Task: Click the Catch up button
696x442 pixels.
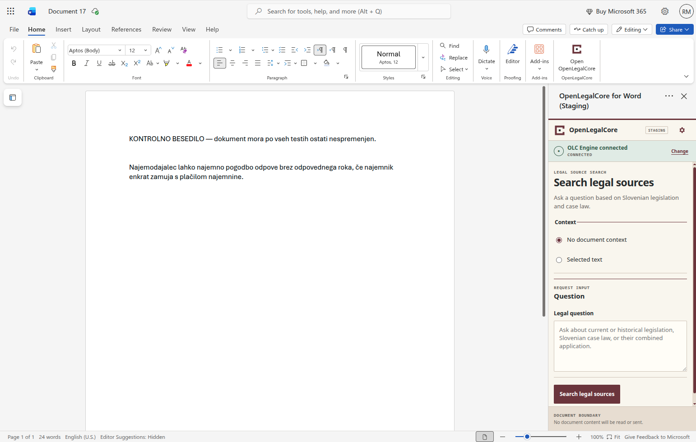Action: point(589,29)
